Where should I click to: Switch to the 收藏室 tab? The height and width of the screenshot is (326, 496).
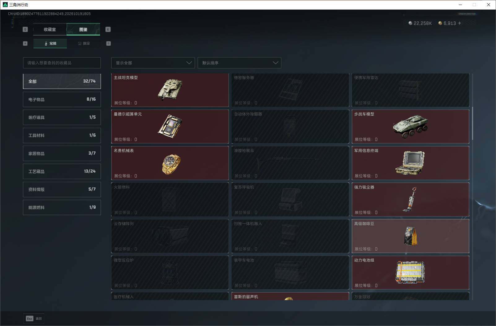pos(50,29)
